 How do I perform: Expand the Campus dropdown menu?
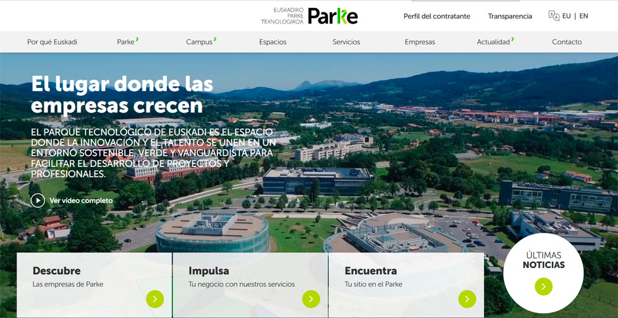[201, 42]
